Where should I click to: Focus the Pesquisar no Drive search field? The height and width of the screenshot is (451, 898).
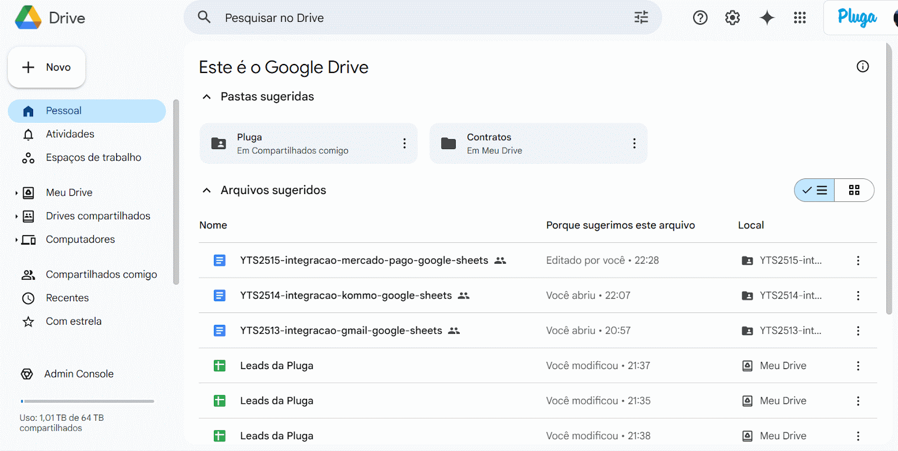(423, 18)
